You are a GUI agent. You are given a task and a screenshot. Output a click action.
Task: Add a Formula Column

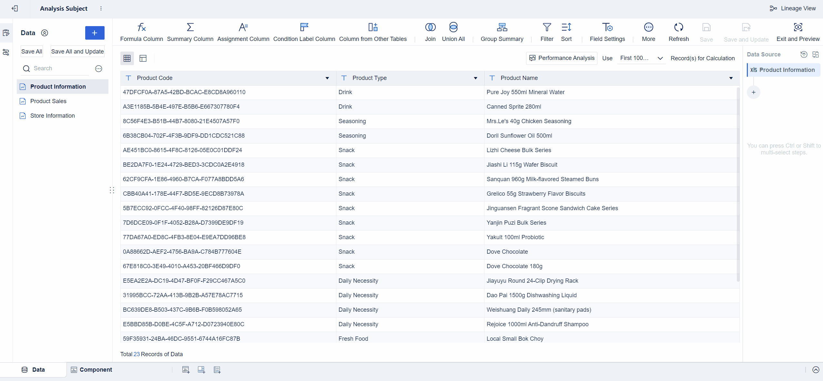[141, 32]
